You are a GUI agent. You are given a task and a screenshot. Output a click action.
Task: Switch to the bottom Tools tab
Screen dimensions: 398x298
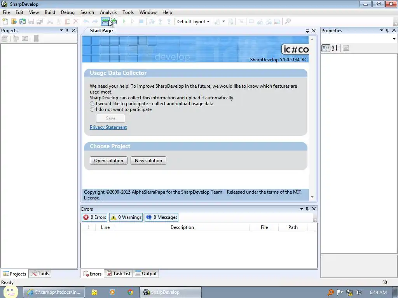pyautogui.click(x=40, y=274)
